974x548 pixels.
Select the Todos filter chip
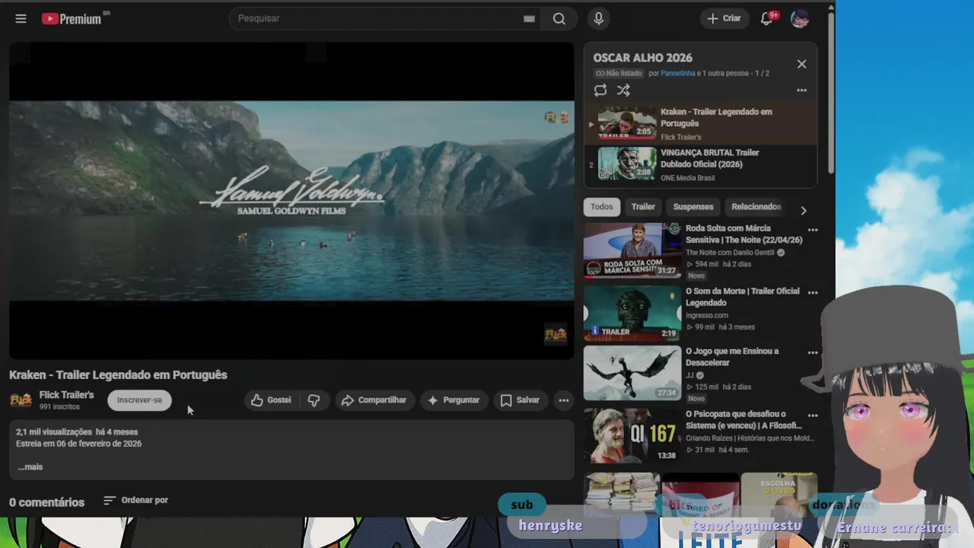601,207
